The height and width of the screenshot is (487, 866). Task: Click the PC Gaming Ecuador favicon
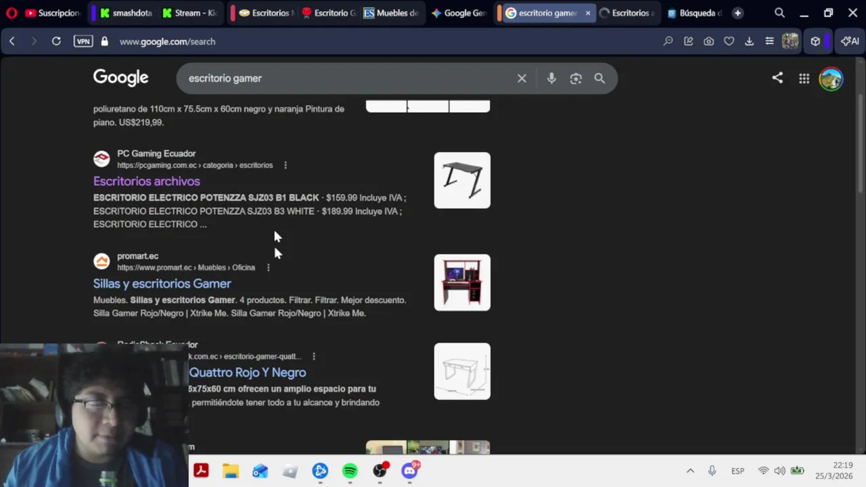pyautogui.click(x=101, y=159)
